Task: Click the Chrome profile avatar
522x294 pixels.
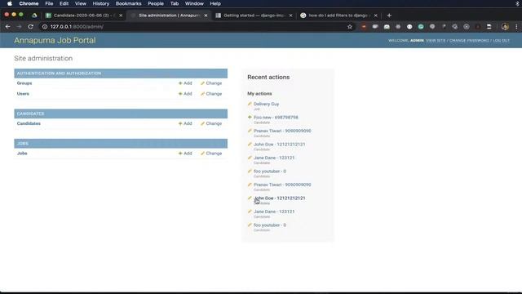Action: pos(505,27)
